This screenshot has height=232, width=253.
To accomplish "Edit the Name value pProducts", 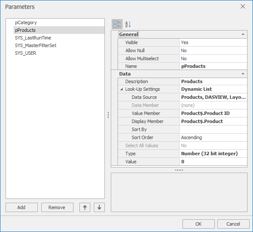I will tap(213, 66).
